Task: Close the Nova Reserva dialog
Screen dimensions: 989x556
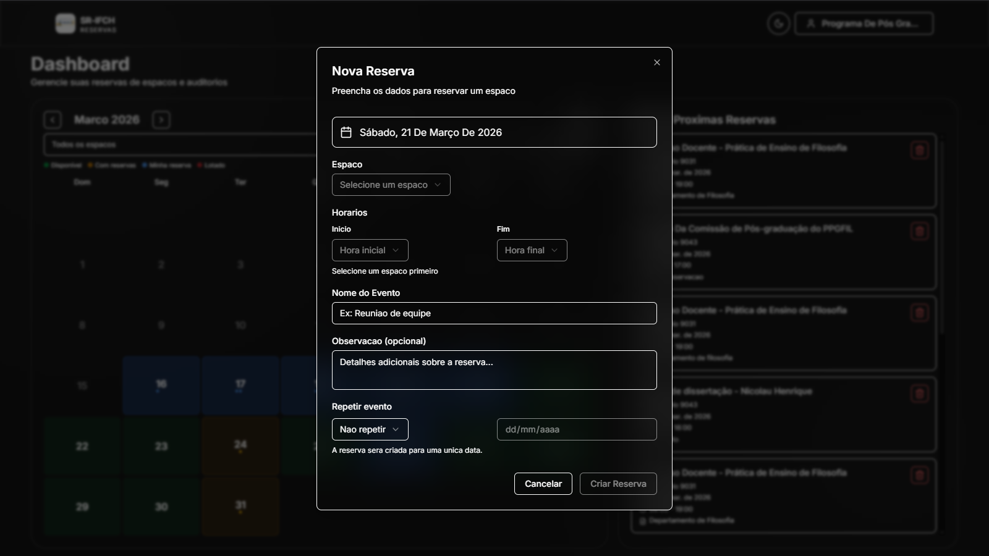Action: pos(657,62)
